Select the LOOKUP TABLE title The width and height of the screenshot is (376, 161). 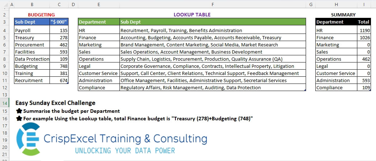tap(192, 15)
